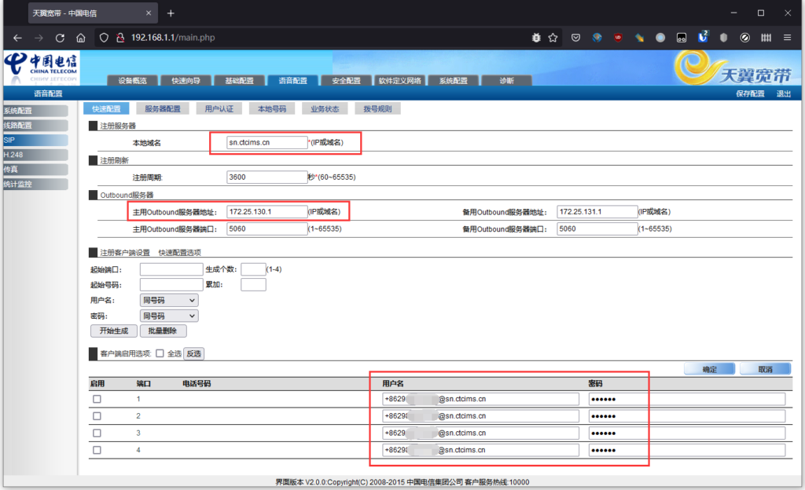Enable the checkbox for port 2
This screenshot has height=490, width=805.
97,415
